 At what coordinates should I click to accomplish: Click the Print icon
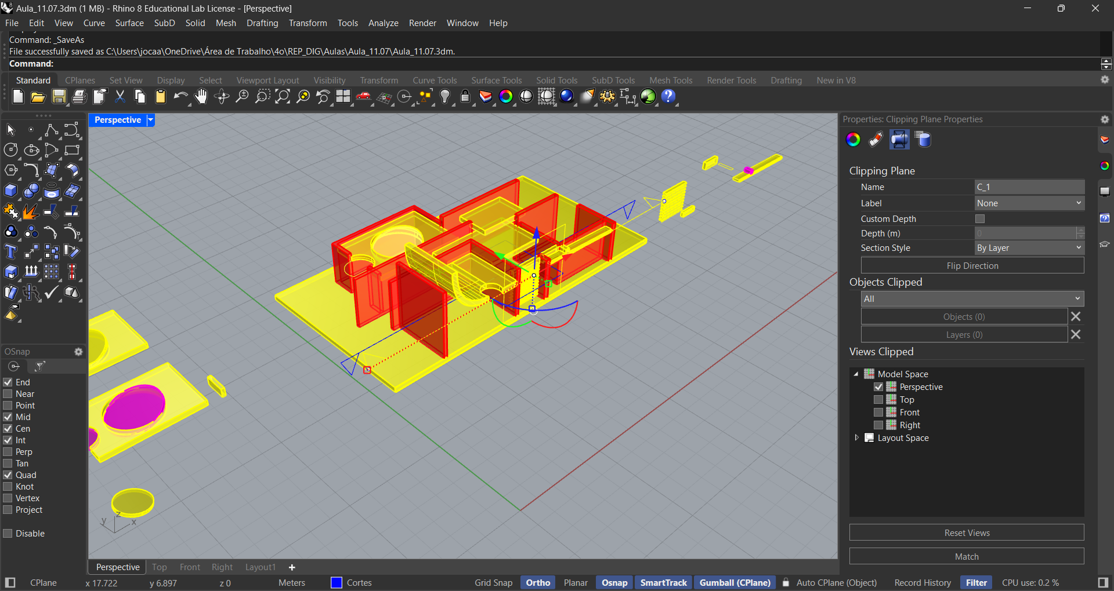click(x=79, y=97)
